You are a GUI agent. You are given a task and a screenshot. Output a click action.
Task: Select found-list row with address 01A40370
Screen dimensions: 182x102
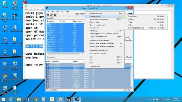(x=65, y=24)
